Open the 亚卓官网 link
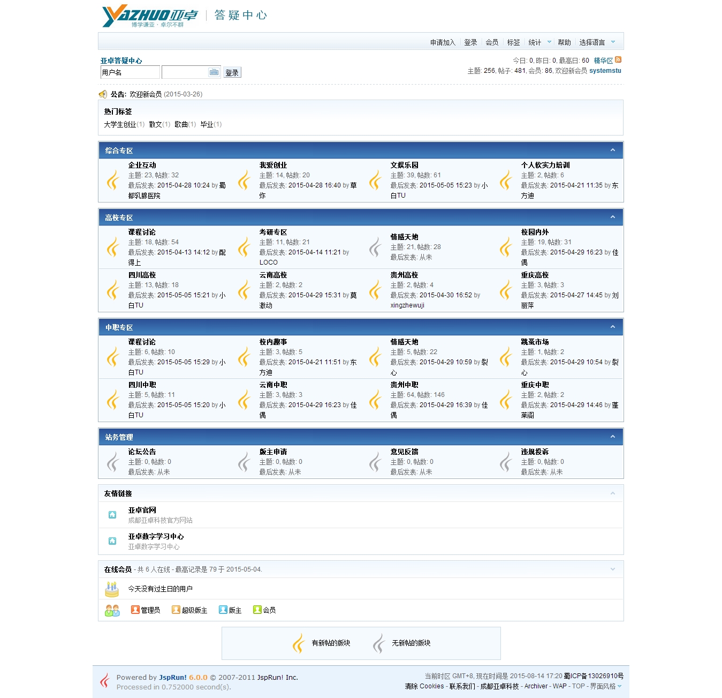Viewport: 722px width, 698px height. [x=142, y=510]
